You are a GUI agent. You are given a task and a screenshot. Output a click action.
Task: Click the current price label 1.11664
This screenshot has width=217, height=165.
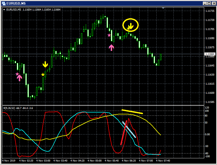pos(210,54)
